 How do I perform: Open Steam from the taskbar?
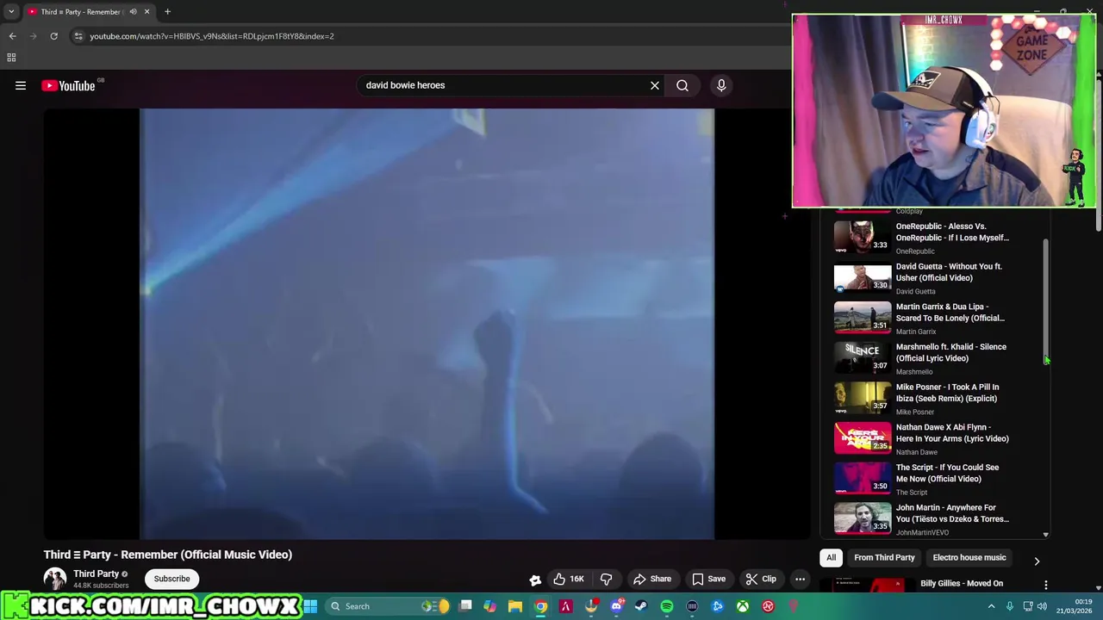(x=641, y=606)
